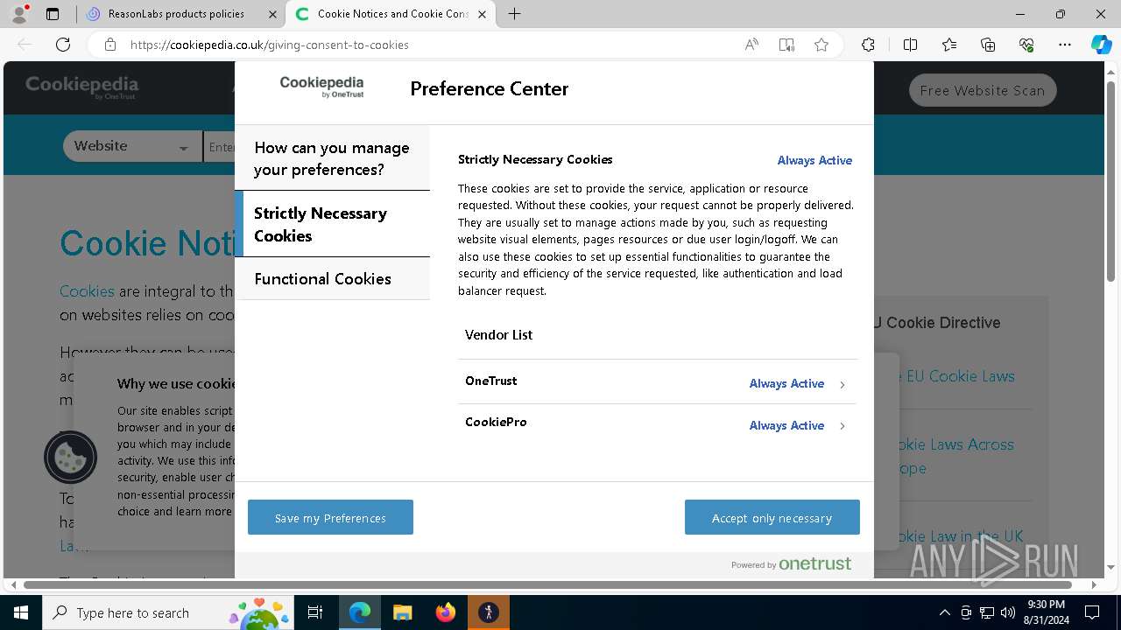Open Collections panel
Screen dimensions: 1121x630
988,45
